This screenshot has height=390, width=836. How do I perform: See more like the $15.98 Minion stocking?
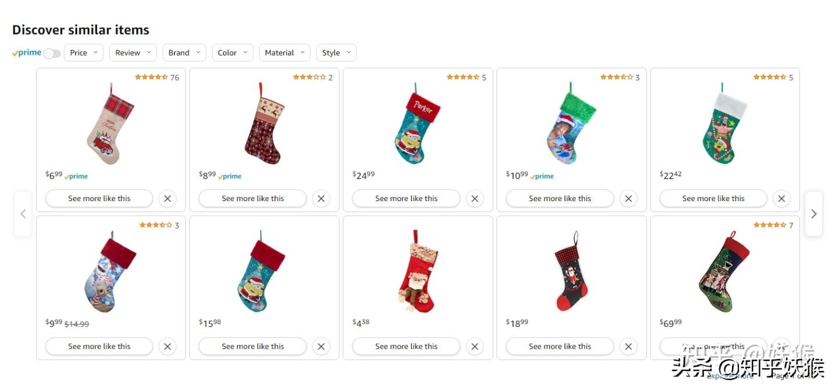point(253,347)
